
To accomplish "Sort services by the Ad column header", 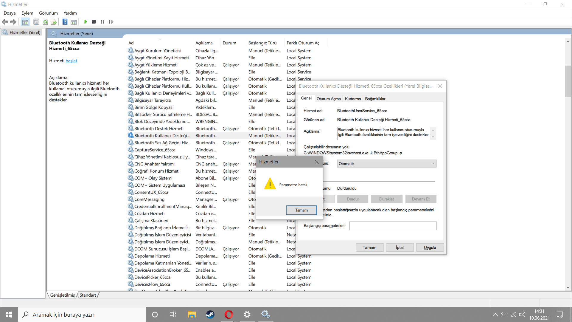I will tap(131, 43).
